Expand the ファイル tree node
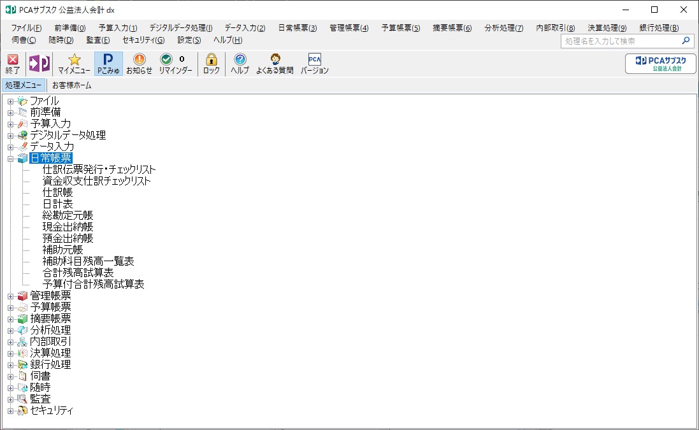 click(11, 101)
